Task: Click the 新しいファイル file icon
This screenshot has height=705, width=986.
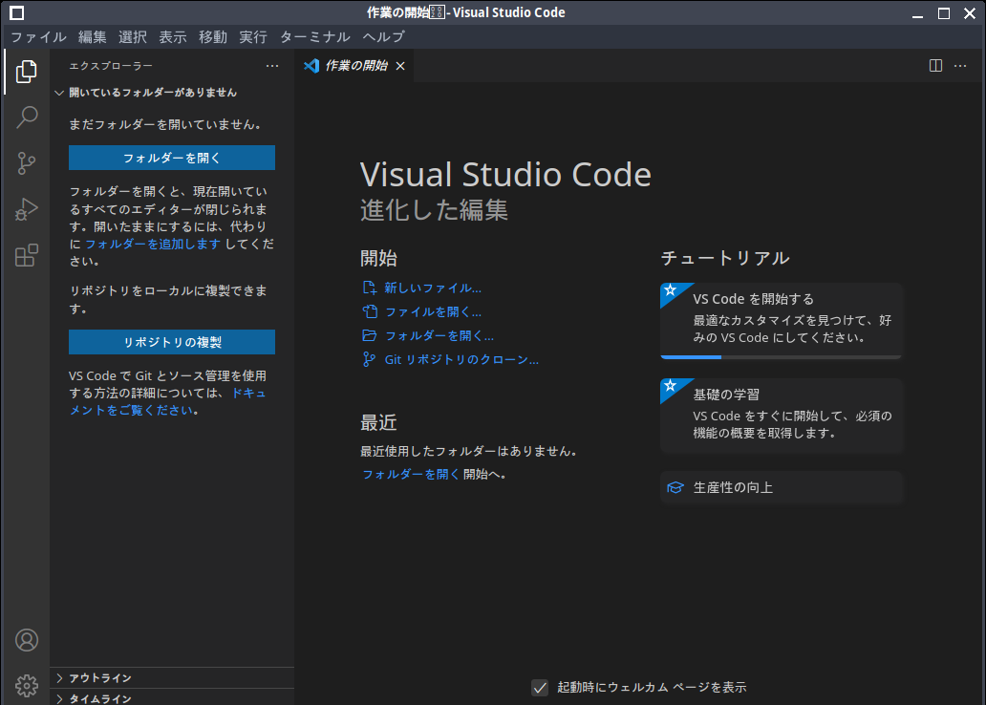Action: (370, 288)
